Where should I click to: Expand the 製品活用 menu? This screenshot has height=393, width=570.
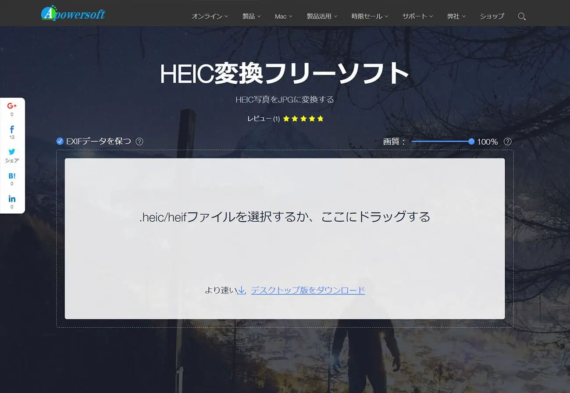[x=322, y=16]
